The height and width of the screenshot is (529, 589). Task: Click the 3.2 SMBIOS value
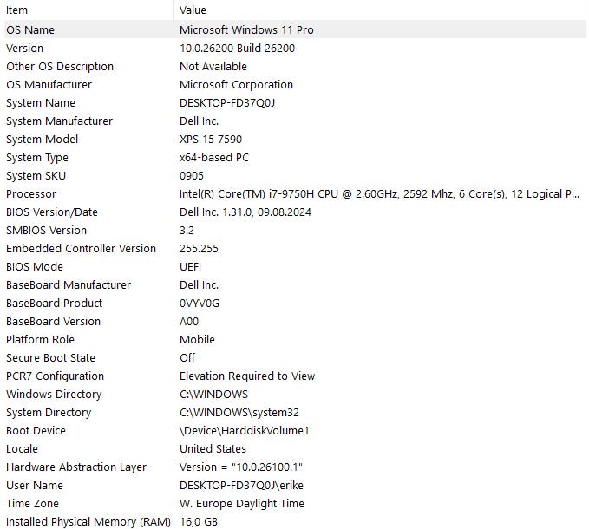pyautogui.click(x=187, y=230)
